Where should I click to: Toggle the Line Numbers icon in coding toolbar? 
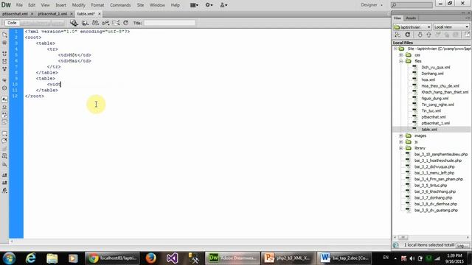pos(4,99)
